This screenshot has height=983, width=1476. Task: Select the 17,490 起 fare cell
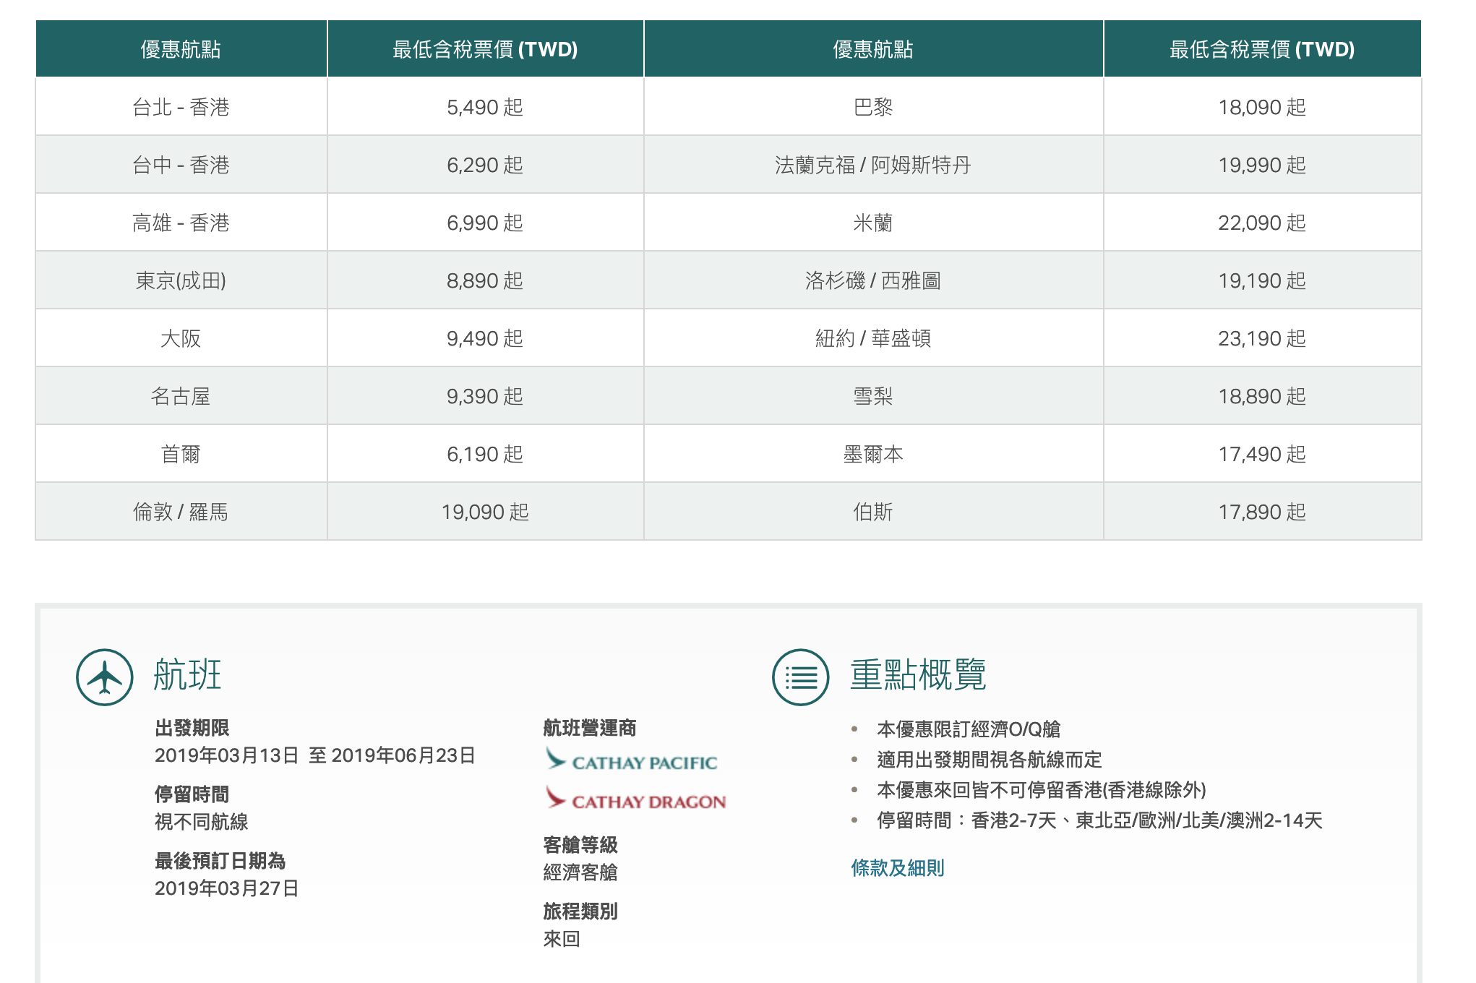pos(1262,454)
